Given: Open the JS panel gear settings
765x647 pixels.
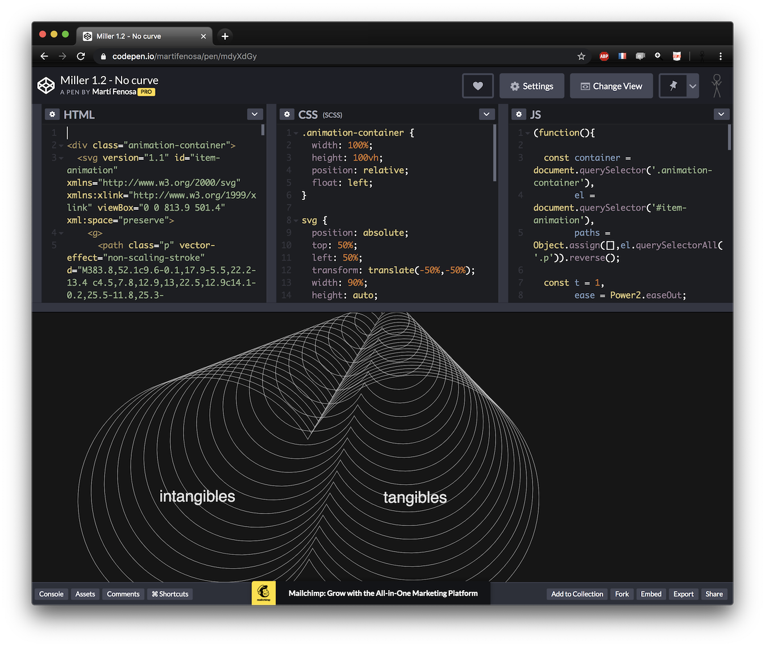Looking at the screenshot, I should (518, 114).
